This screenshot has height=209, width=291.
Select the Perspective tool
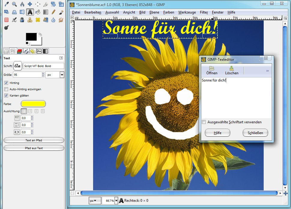coord(14,12)
